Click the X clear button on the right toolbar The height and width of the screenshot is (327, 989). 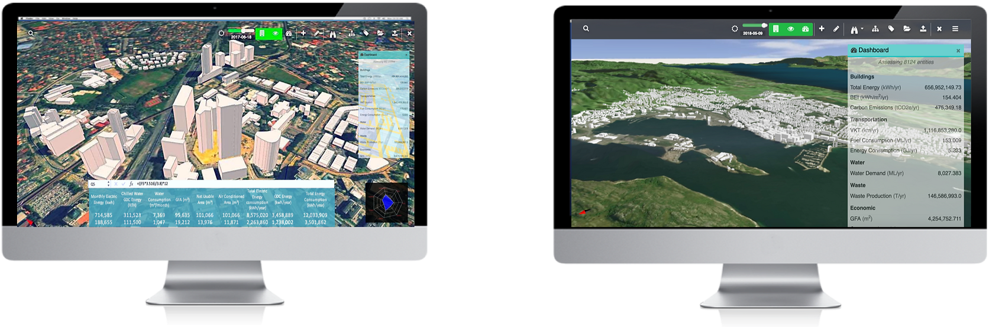[939, 28]
